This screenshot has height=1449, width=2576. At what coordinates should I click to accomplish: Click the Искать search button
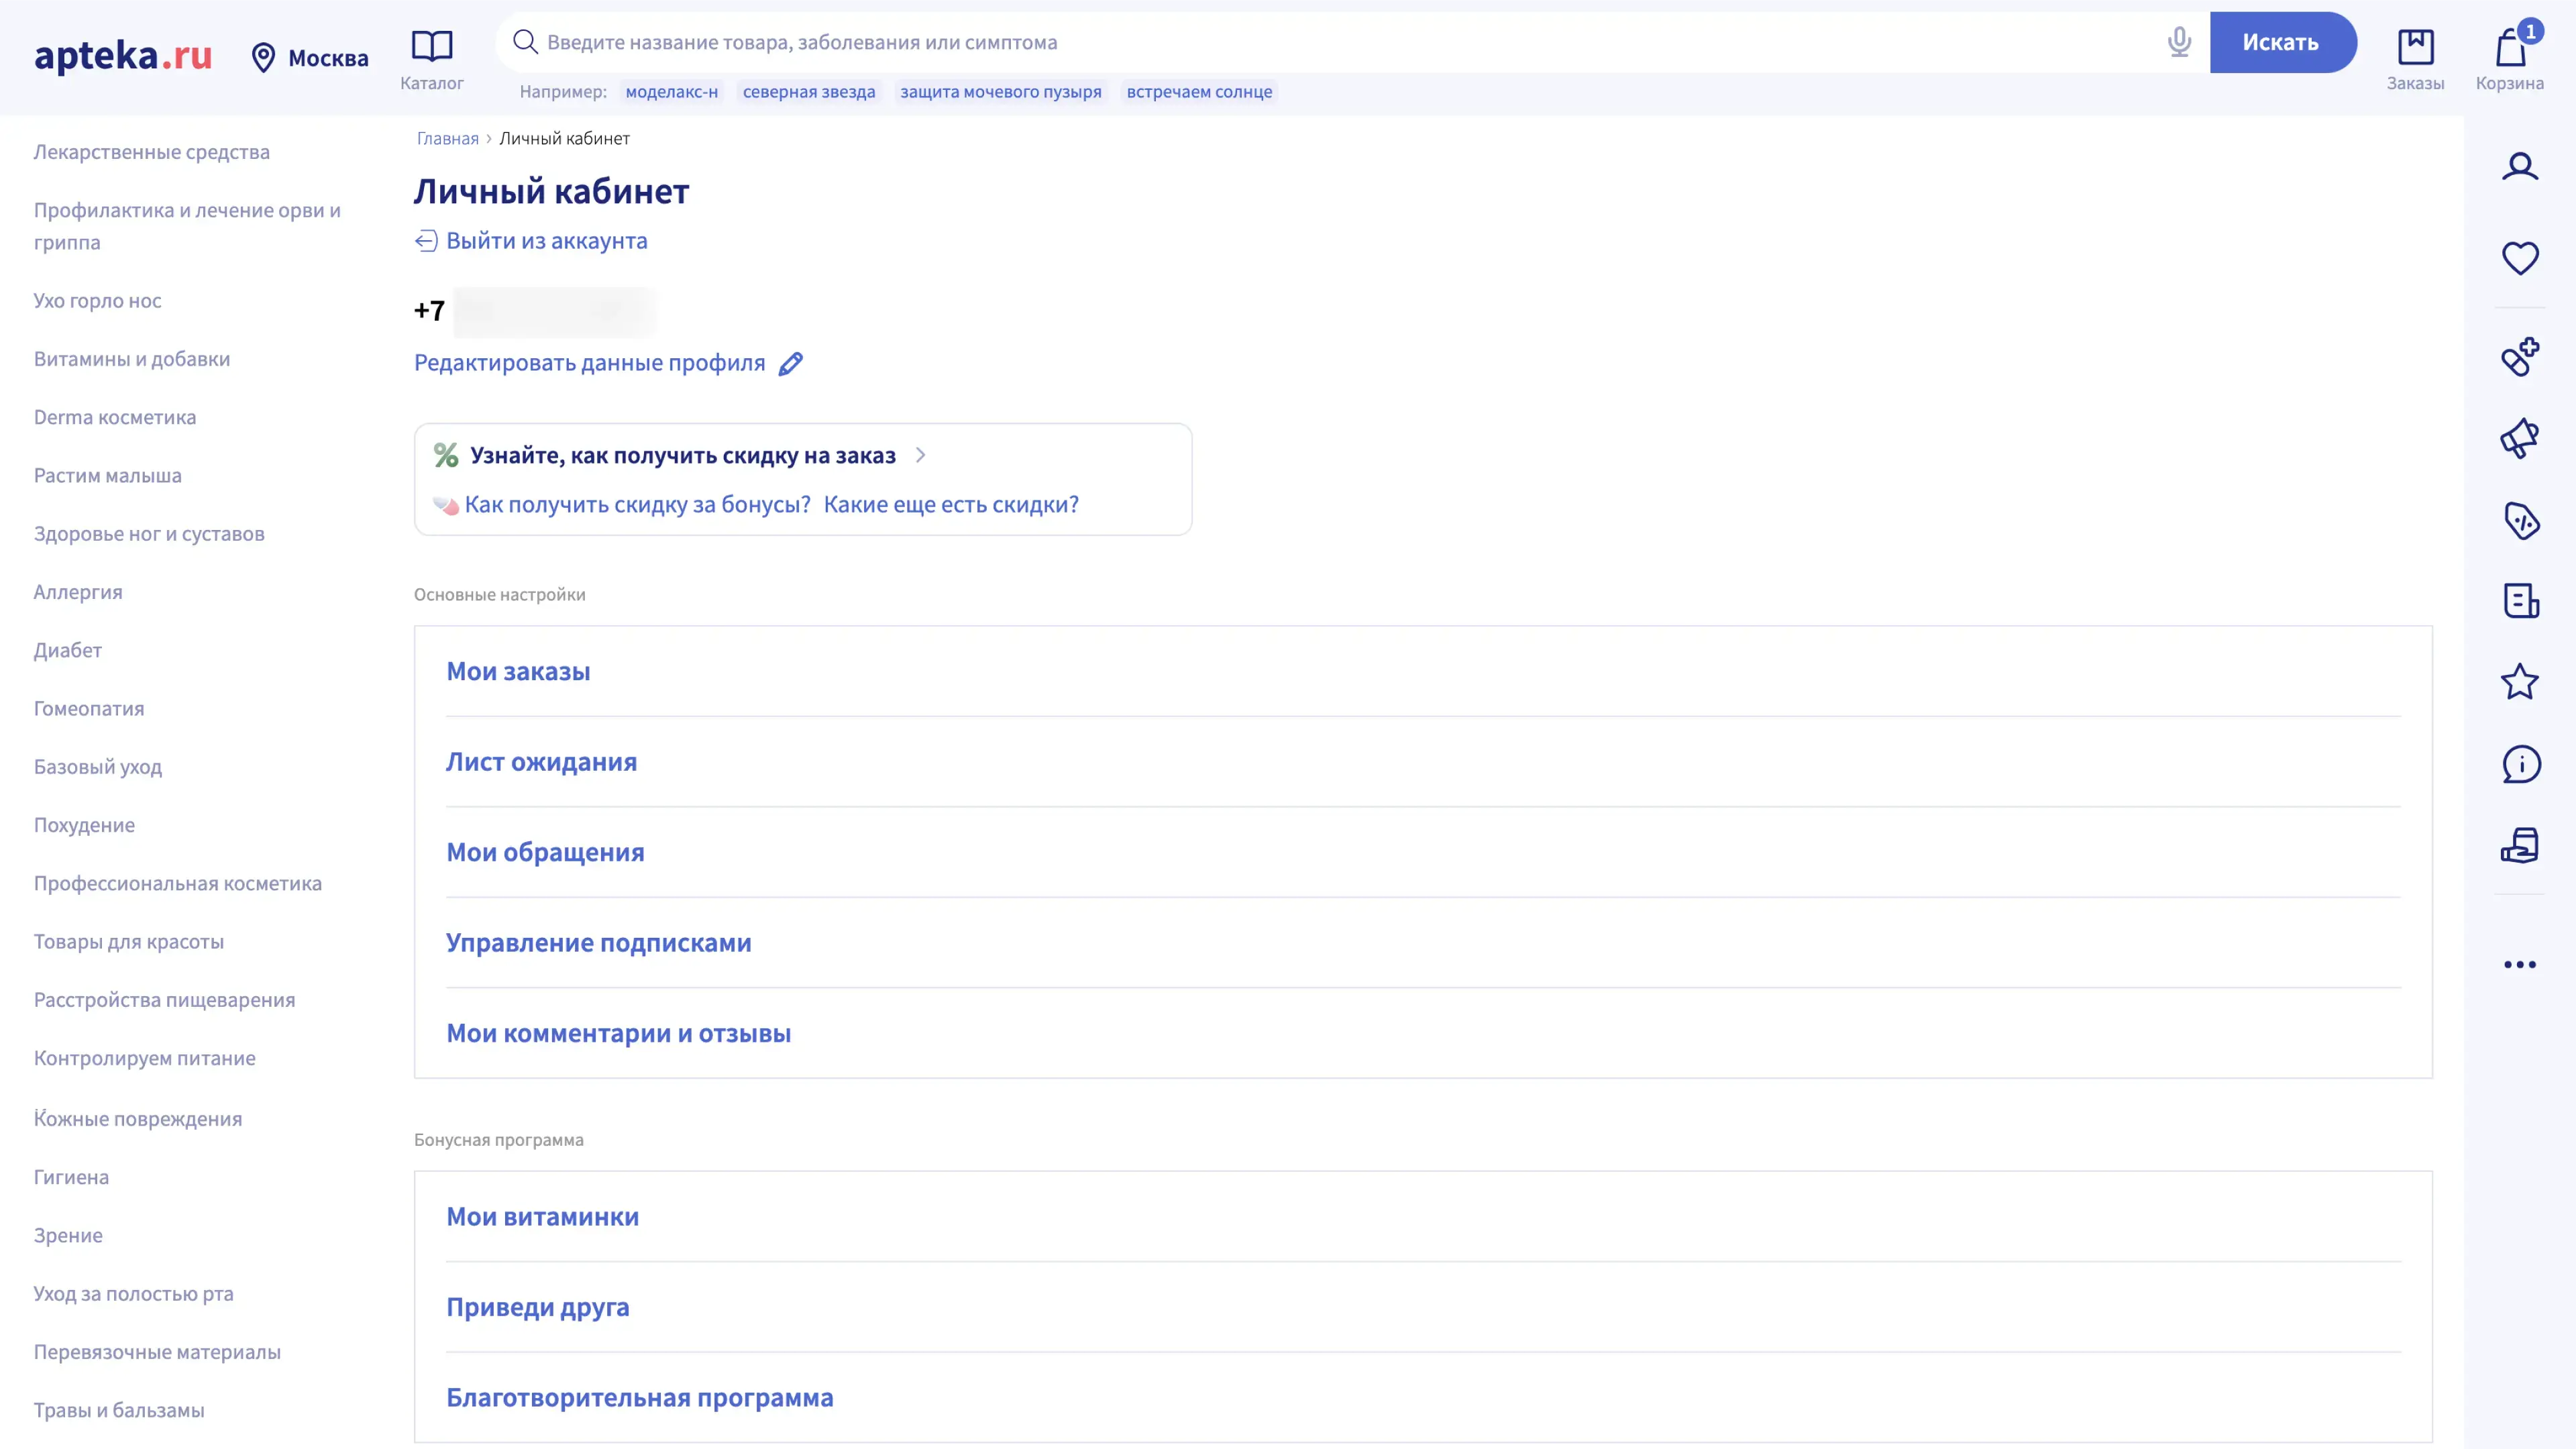[x=2280, y=42]
